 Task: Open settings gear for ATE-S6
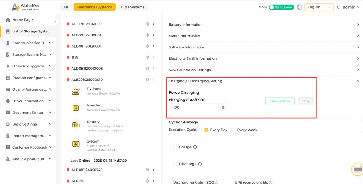[147, 181]
